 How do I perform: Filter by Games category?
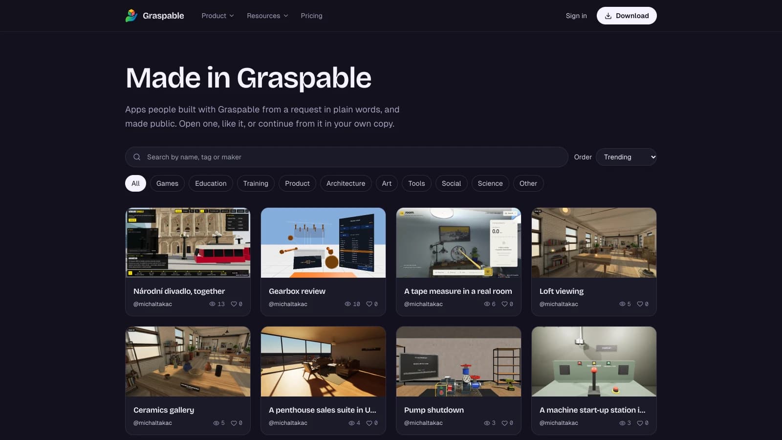tap(167, 183)
